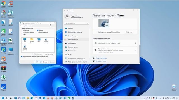Viewport: 179px width, 100px height.
Task: Launch Microsoft Edge from the taskbar
Action: pyautogui.click(x=32, y=98)
